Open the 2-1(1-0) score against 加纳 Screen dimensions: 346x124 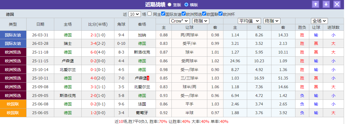tap(98, 35)
